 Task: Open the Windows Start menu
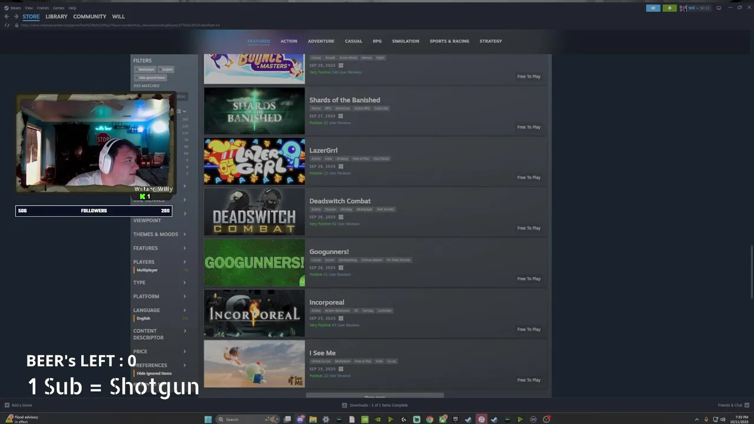coord(208,419)
